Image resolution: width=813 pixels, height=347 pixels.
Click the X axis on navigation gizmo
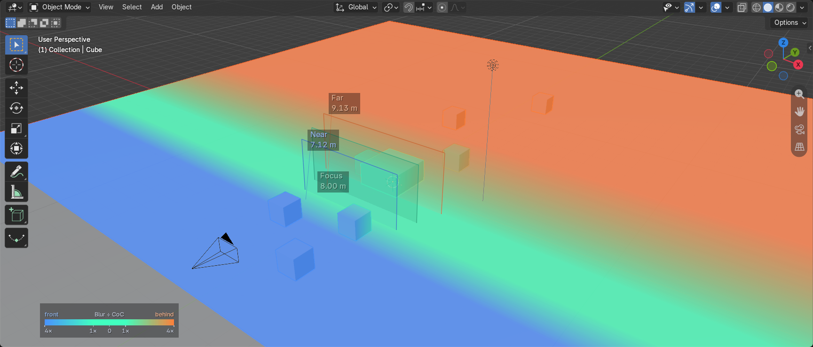[x=798, y=65]
